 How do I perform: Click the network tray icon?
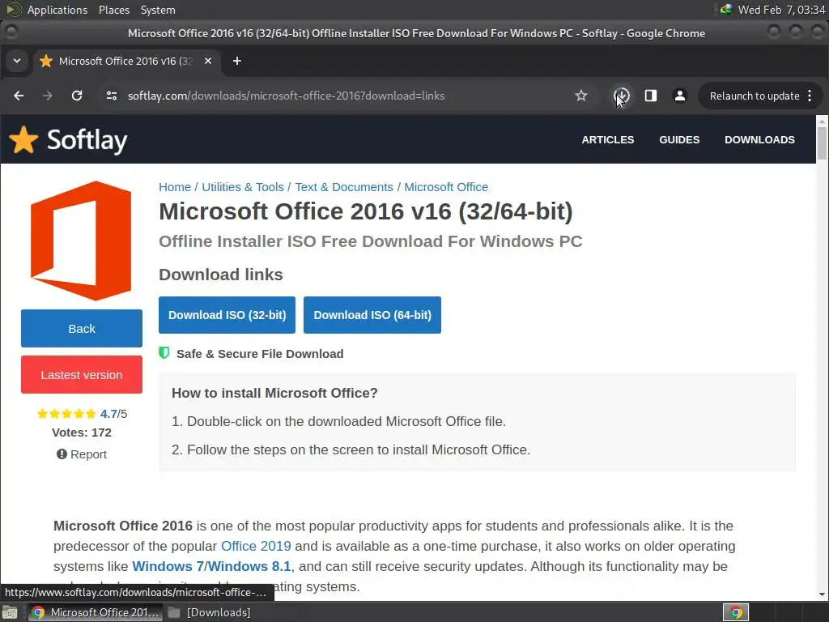tap(726, 10)
